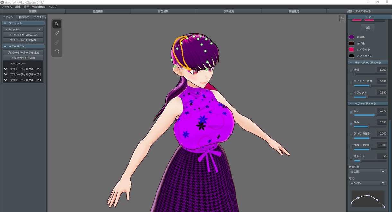Screen dimensions: 392x212
Task: Open the ヘルプ menu
Action: [52, 7]
